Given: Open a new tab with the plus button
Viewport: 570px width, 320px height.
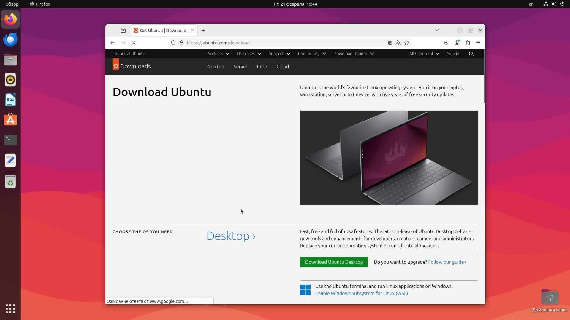Looking at the screenshot, I should tap(203, 30).
